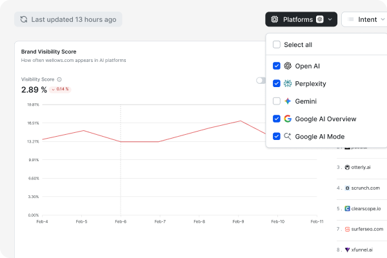Viewport: 387px width, 258px height.
Task: Check the Gemini checkbox
Action: [277, 101]
